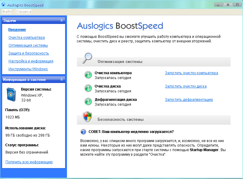Start Запустить очистку диска link

pyautogui.click(x=185, y=86)
